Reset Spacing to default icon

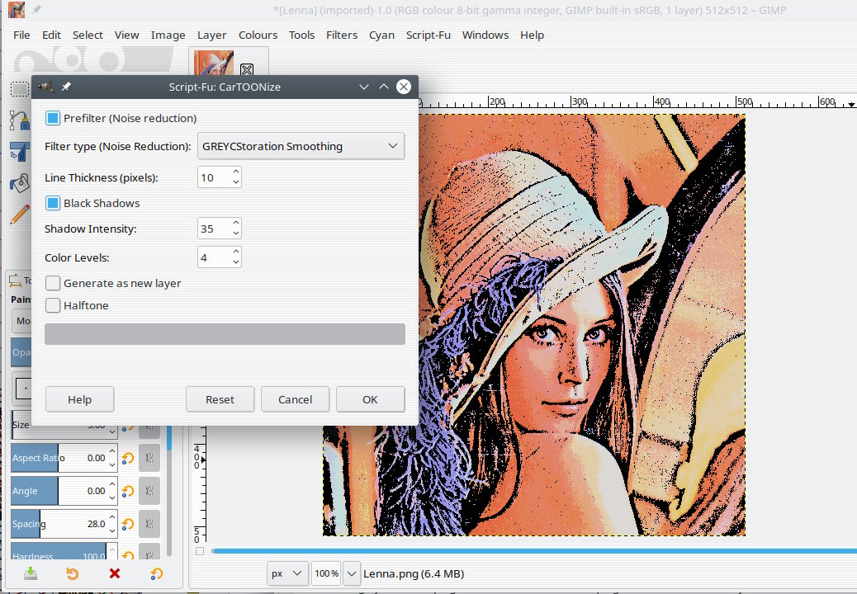[128, 524]
